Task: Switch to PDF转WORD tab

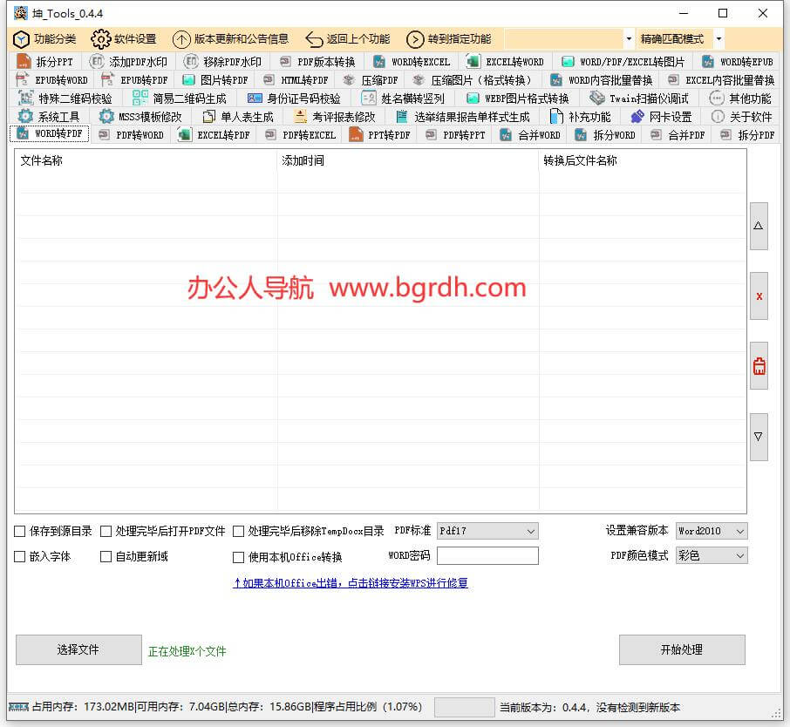Action: (x=131, y=135)
